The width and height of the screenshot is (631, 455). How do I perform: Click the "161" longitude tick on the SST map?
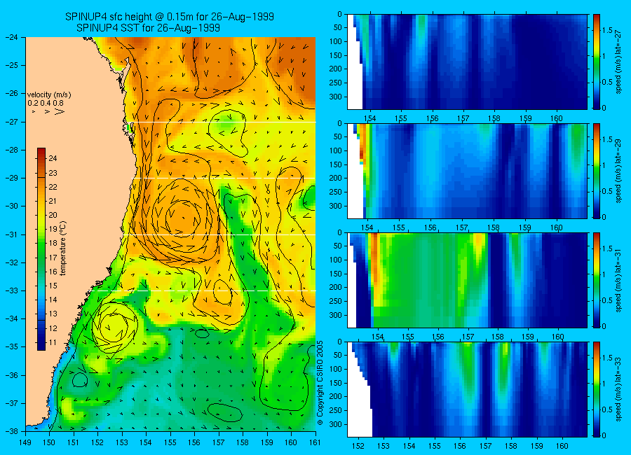[x=315, y=442]
